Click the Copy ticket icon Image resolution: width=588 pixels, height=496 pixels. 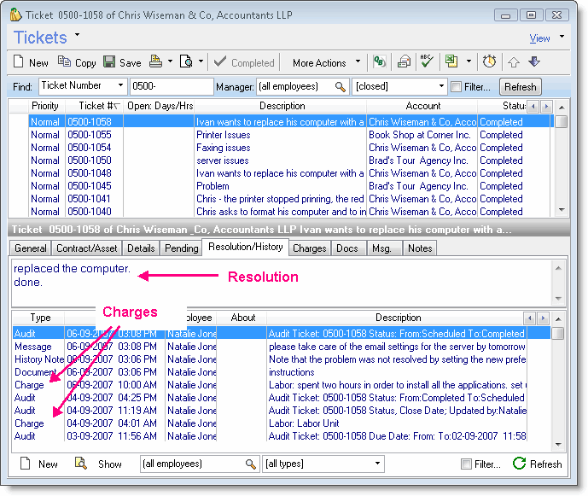(x=65, y=62)
